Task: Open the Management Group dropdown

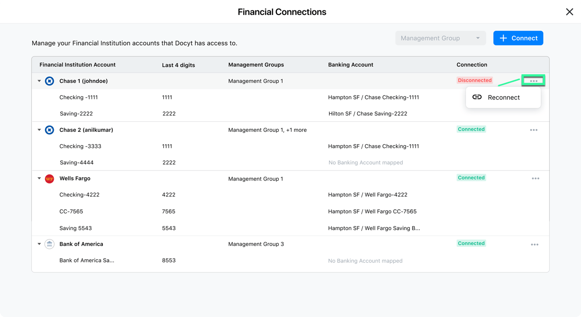Action: [440, 38]
